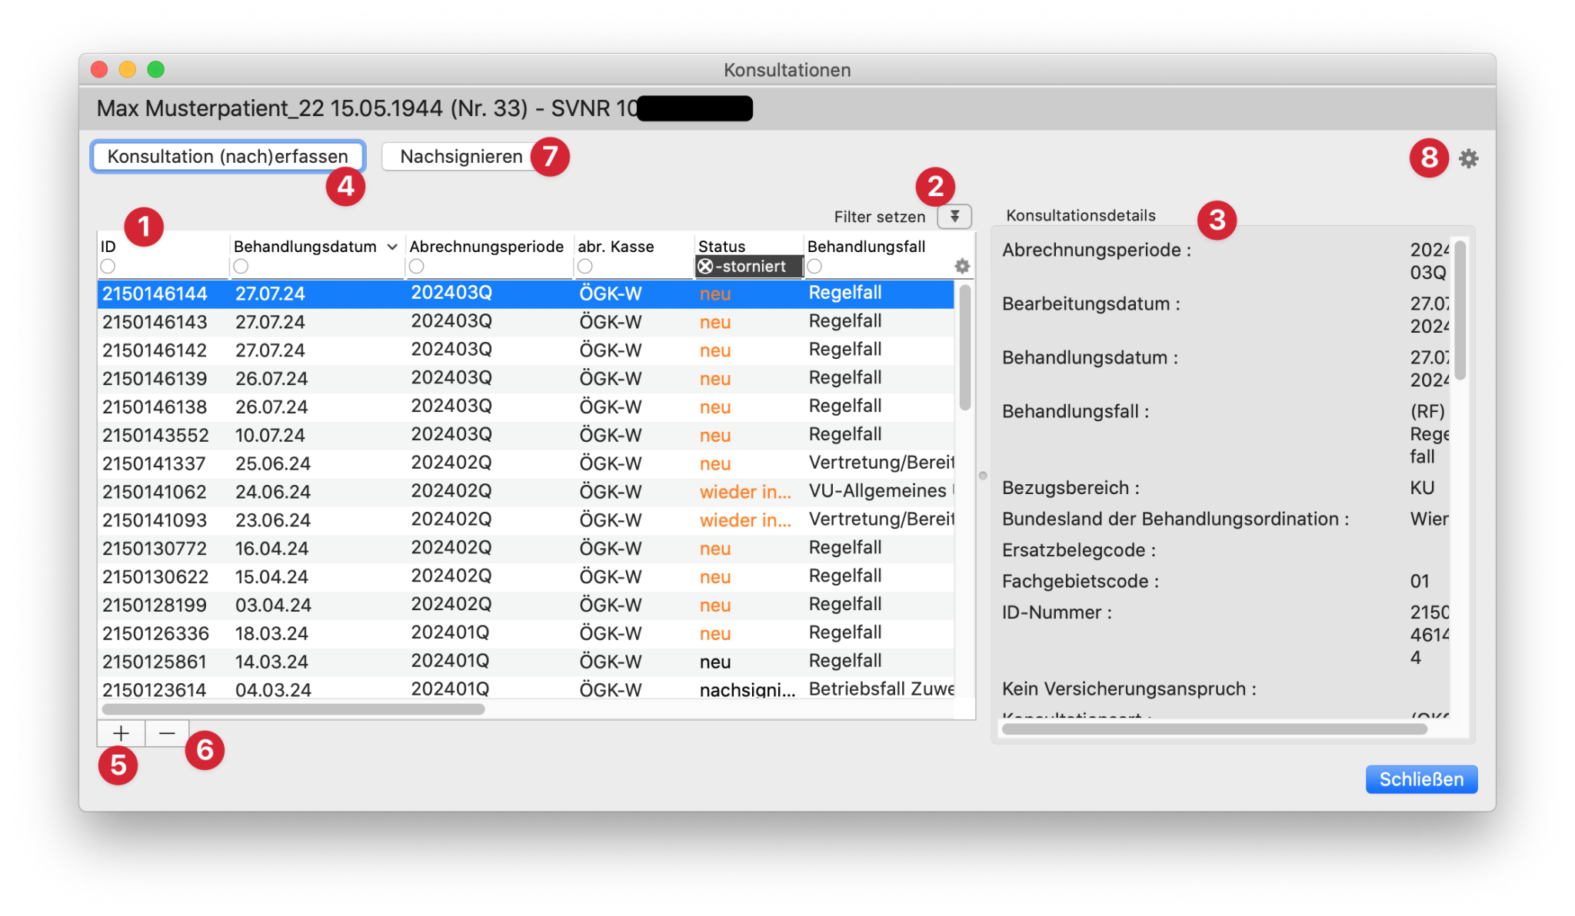Toggle Behandlungsfall column filter radio
The image size is (1575, 916).
pyautogui.click(x=814, y=266)
